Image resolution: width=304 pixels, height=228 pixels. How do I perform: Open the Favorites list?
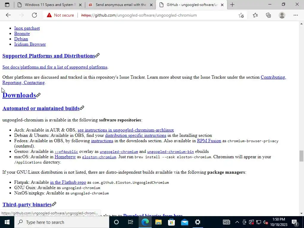point(255,15)
